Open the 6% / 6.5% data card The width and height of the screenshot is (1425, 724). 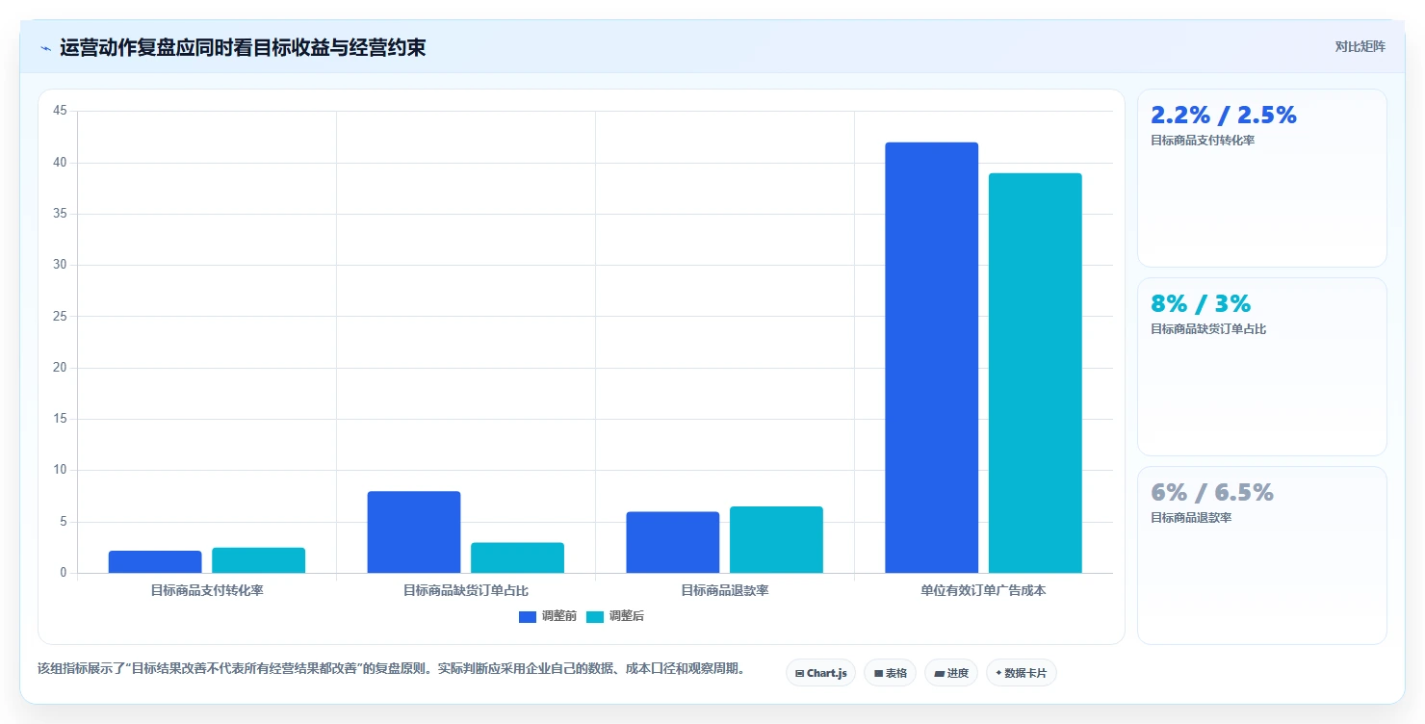(1262, 556)
